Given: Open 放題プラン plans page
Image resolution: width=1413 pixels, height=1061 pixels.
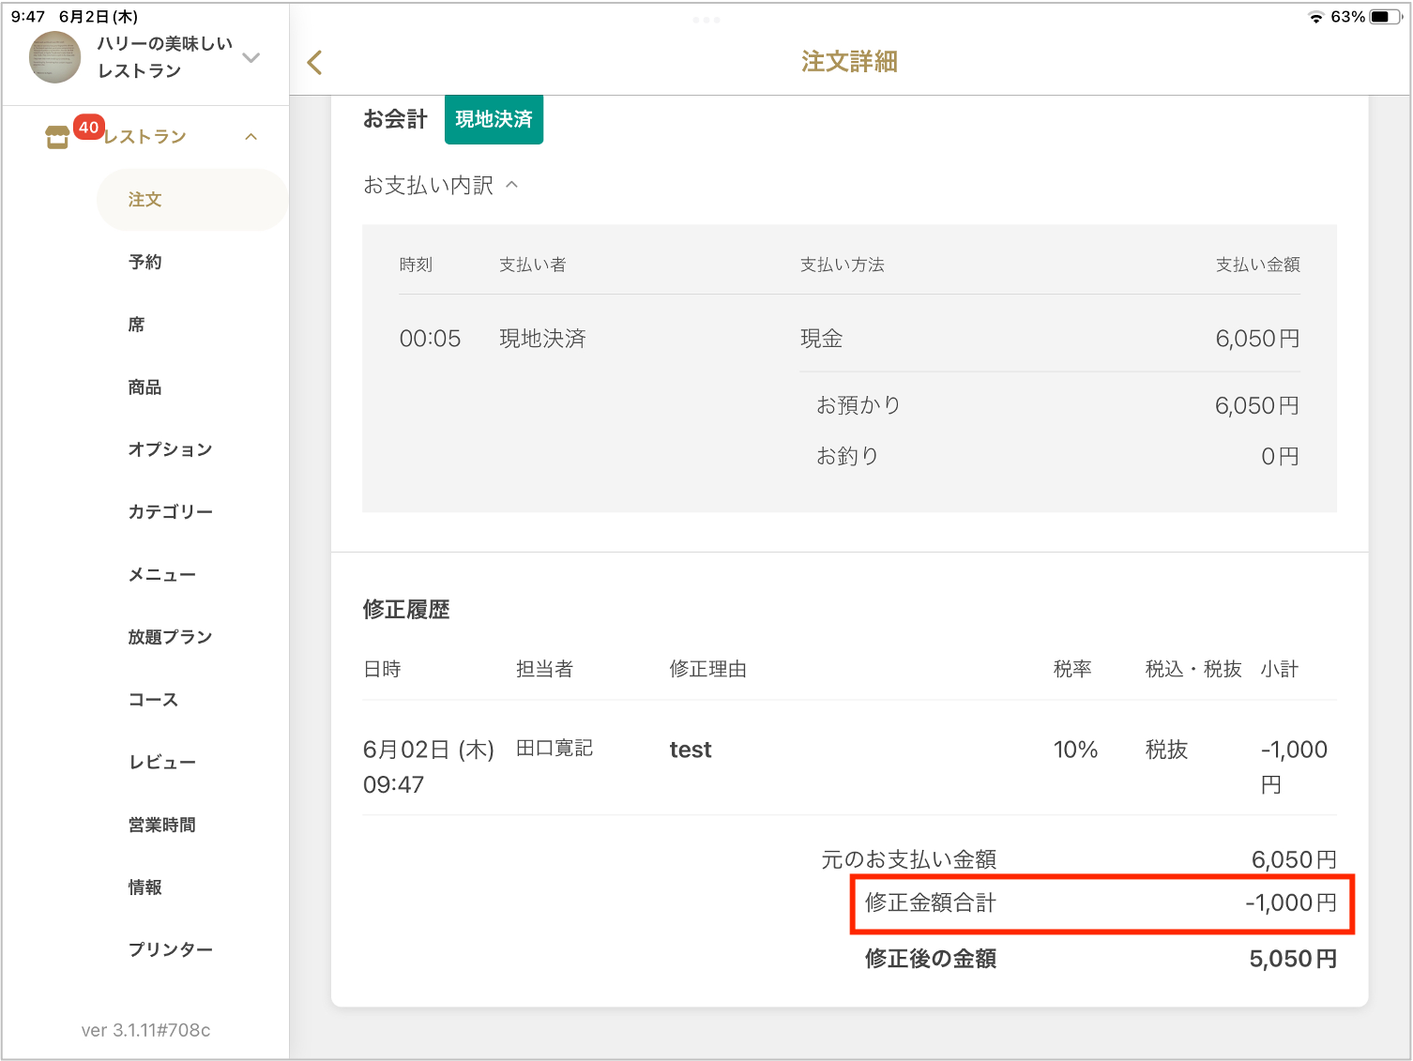Looking at the screenshot, I should coord(170,637).
